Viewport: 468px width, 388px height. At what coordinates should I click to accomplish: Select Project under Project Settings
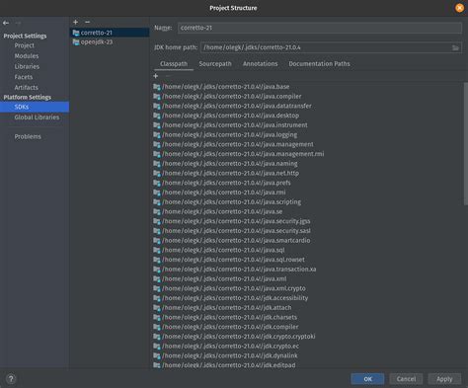click(25, 45)
